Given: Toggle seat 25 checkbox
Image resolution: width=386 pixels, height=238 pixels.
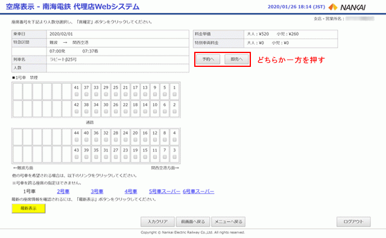Looking at the screenshot, I should tap(116, 95).
